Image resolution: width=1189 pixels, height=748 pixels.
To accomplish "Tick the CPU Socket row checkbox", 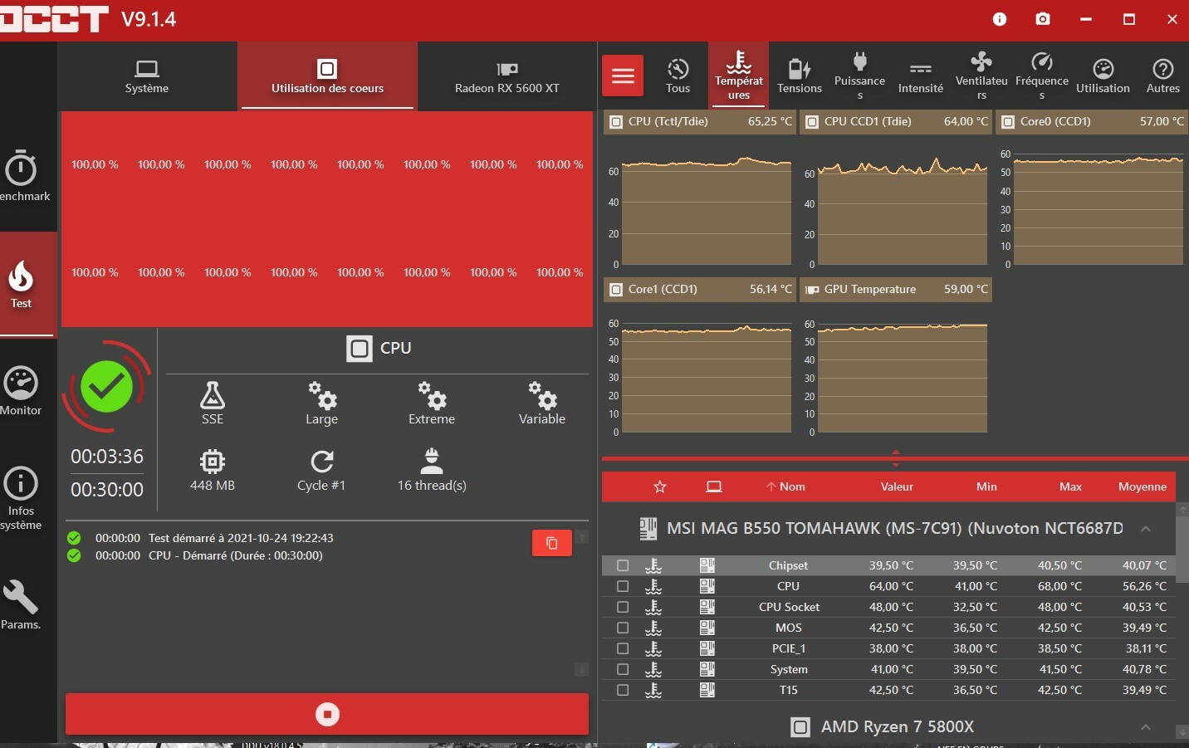I will pos(623,607).
